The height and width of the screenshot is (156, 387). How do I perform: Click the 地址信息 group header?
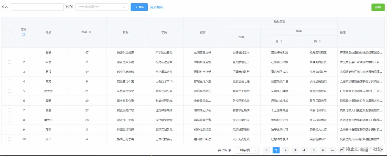(280, 21)
